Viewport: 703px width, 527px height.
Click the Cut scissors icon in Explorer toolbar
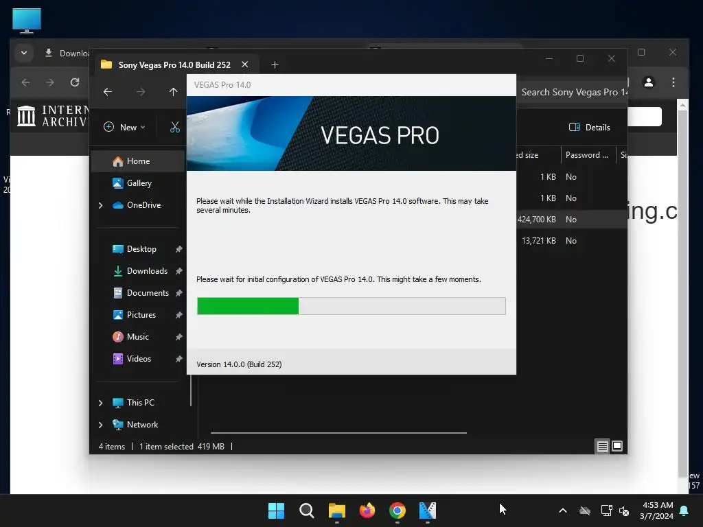[175, 127]
